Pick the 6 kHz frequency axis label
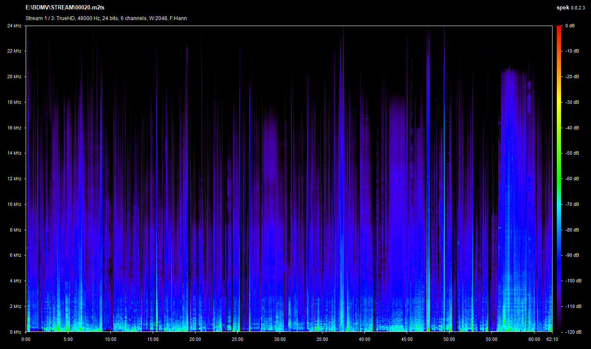Image resolution: width=591 pixels, height=349 pixels. coord(15,255)
